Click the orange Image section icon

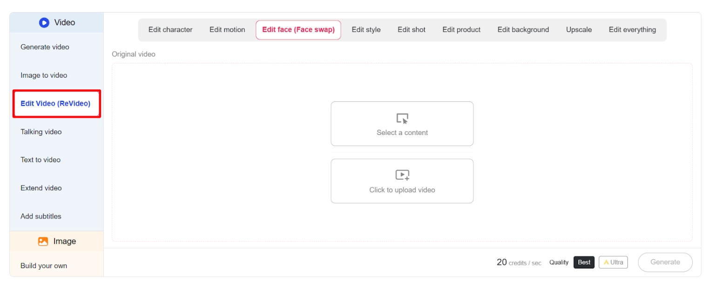tap(43, 241)
